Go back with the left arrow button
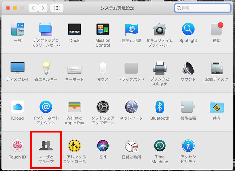Viewport: 235px width, 171px height. pyautogui.click(x=33, y=8)
